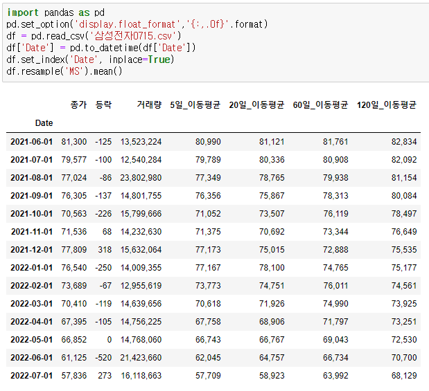The height and width of the screenshot is (391, 429).
Task: Click the 거래량 value 23,802,980
Action: 141,178
